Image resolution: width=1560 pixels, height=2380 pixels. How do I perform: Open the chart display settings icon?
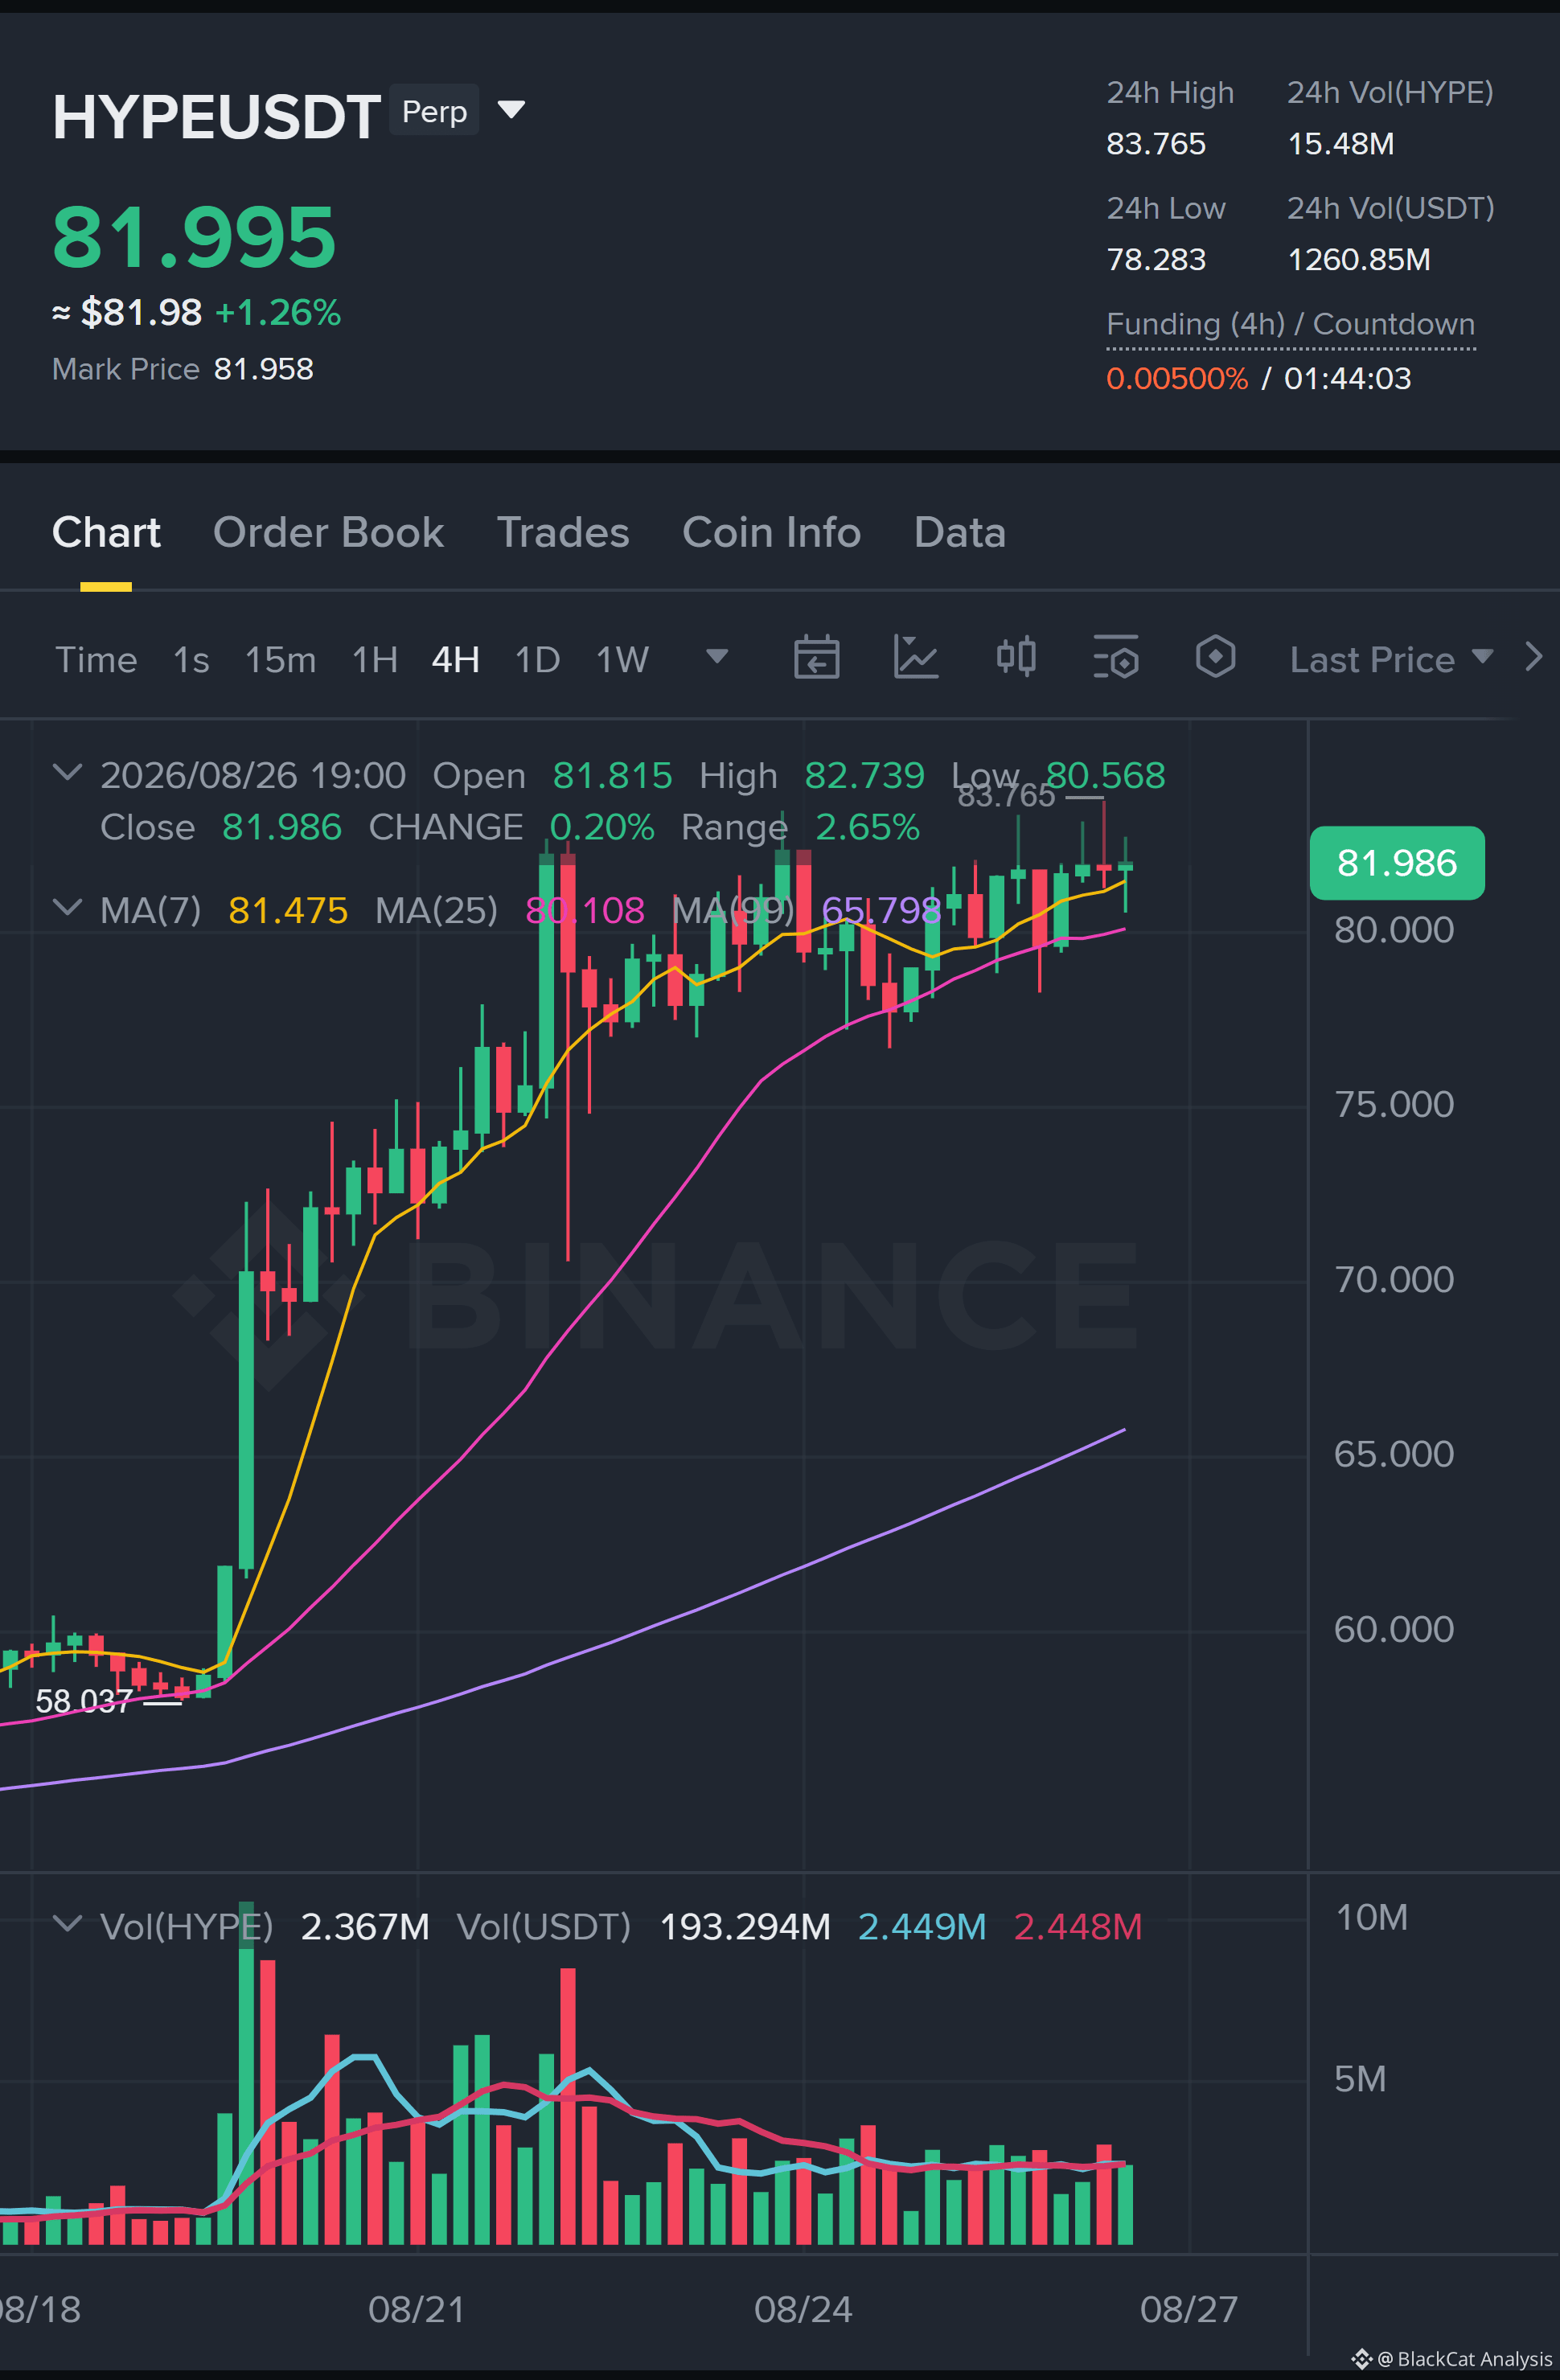(x=1116, y=658)
